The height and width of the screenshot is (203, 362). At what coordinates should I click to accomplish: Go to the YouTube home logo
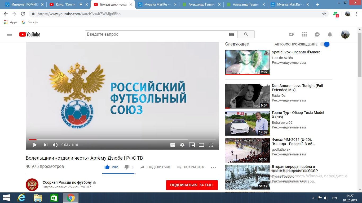(x=30, y=34)
